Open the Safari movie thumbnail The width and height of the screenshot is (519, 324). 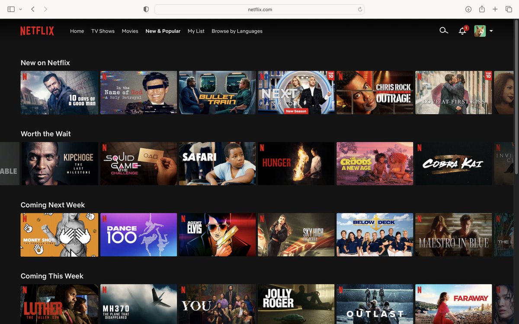pos(218,164)
